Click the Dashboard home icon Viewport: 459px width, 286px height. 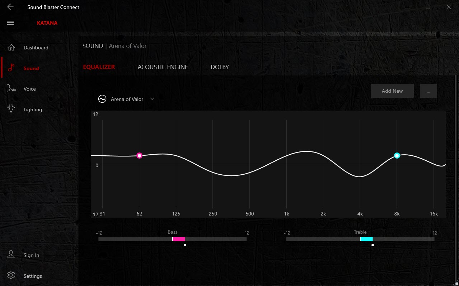click(x=11, y=48)
